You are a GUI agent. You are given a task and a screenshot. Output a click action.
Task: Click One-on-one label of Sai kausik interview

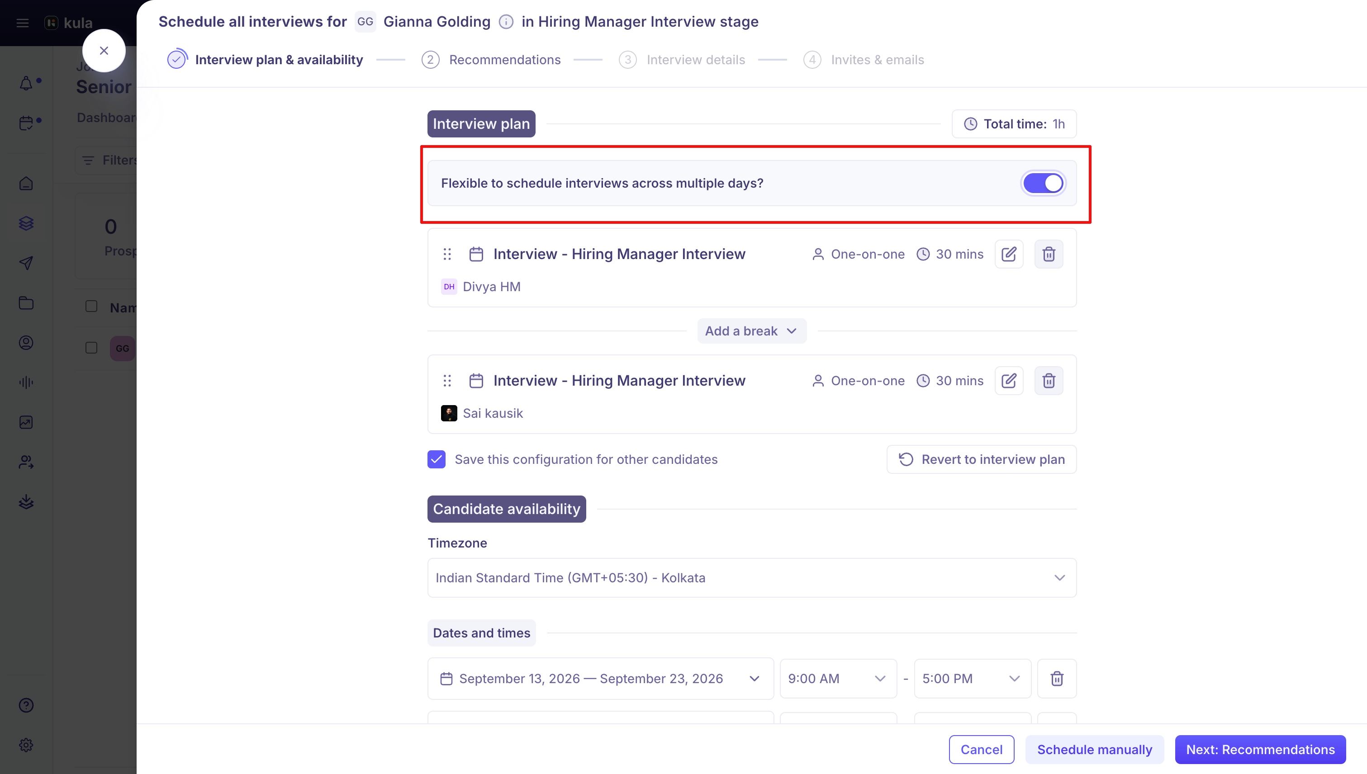click(868, 381)
